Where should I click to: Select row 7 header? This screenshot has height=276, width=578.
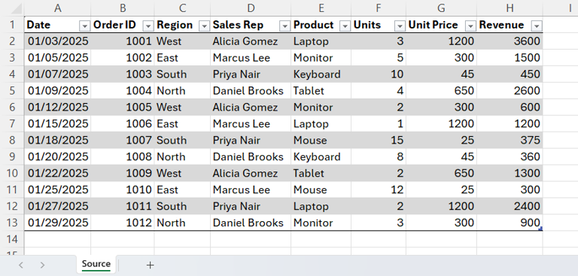[12, 124]
